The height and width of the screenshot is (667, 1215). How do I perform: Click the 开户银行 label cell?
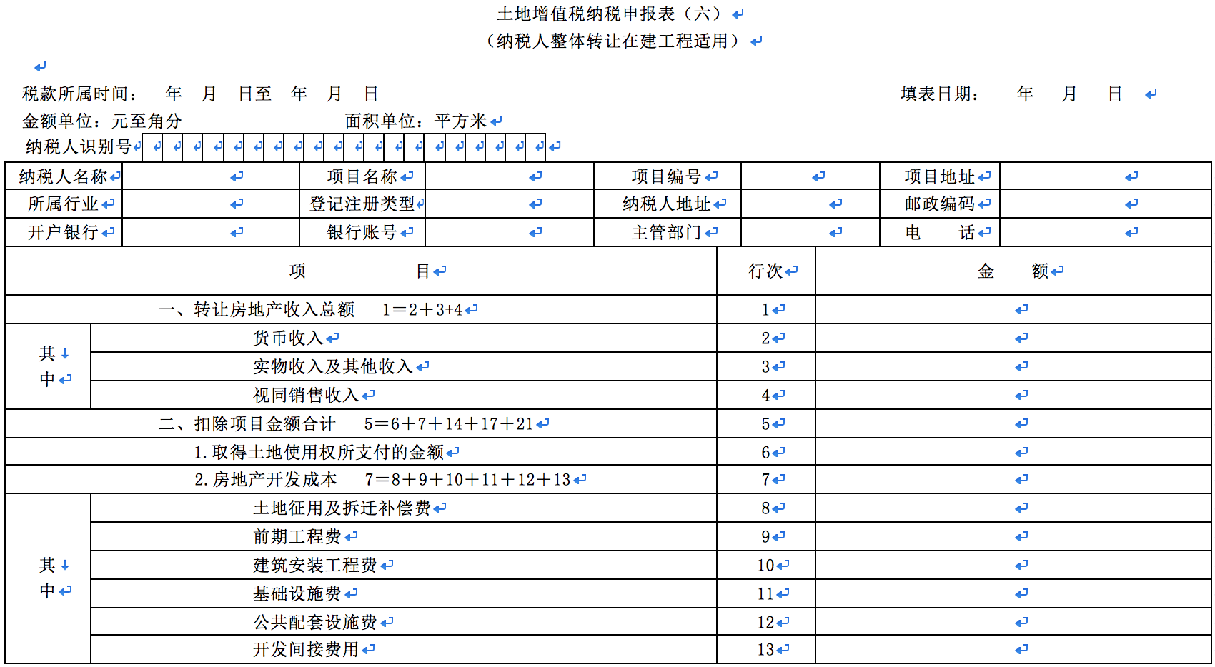64,232
